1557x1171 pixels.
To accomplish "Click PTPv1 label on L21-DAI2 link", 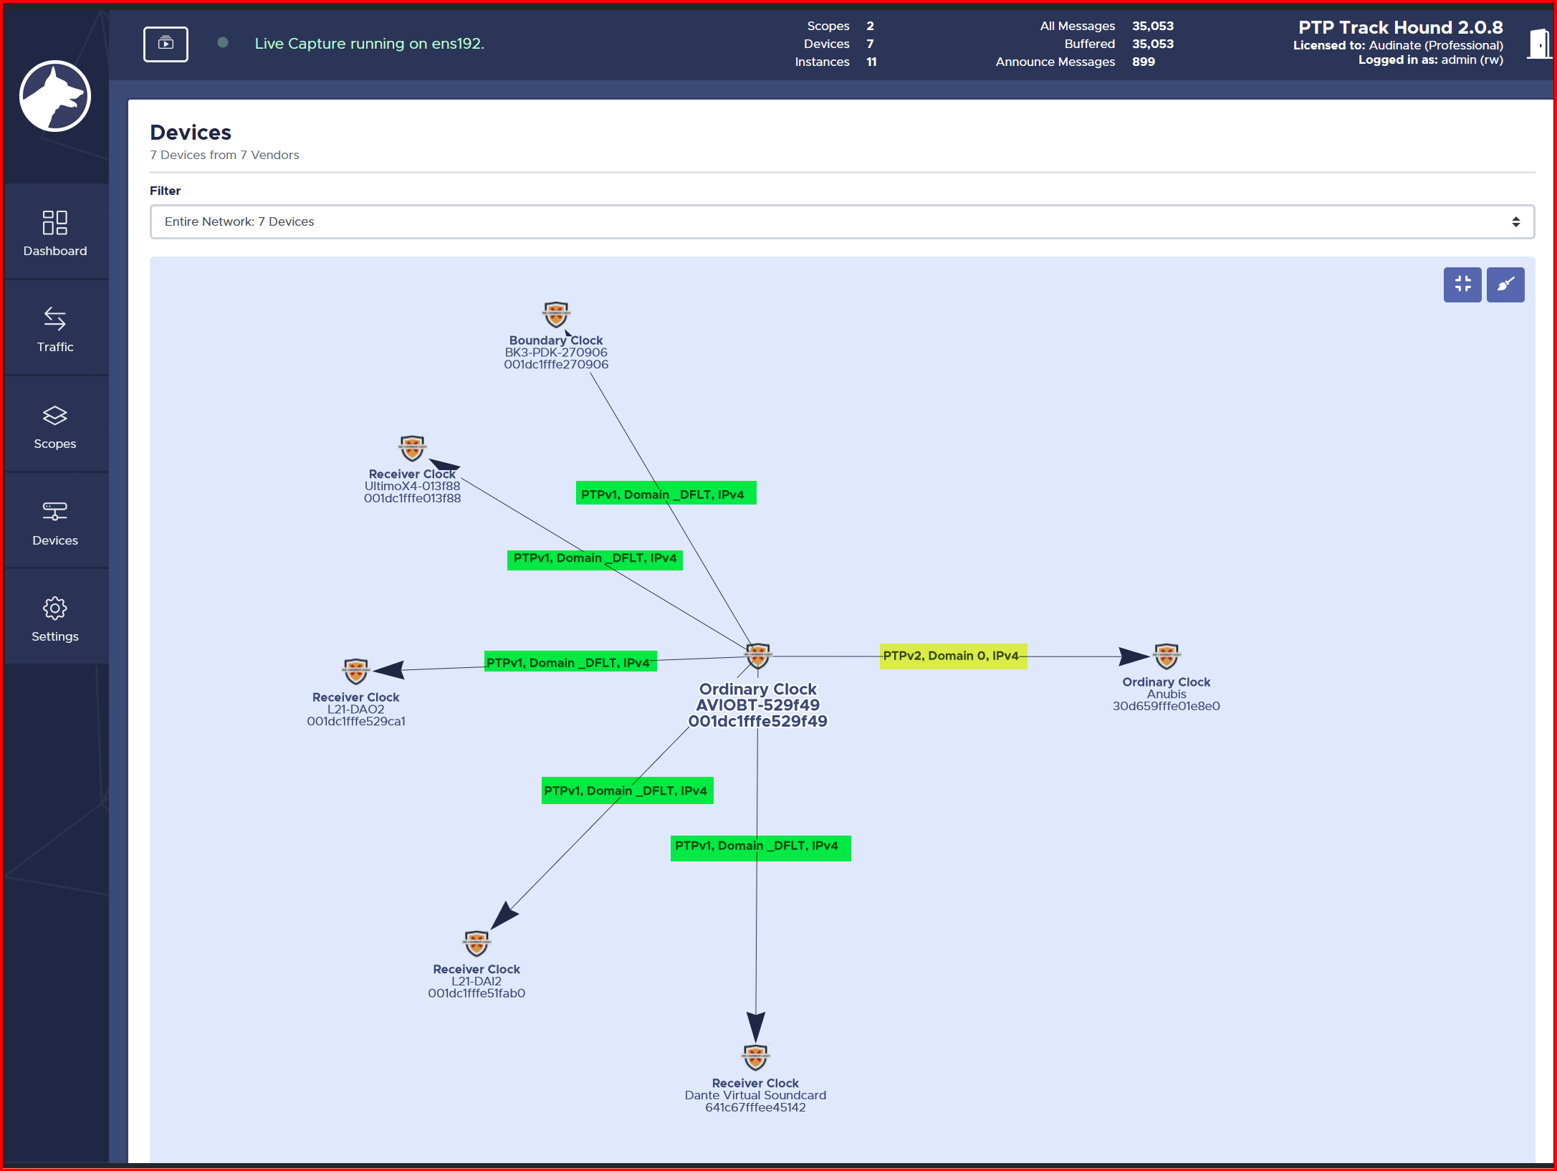I will click(x=627, y=790).
